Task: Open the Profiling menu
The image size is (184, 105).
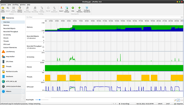Action: point(16,5)
